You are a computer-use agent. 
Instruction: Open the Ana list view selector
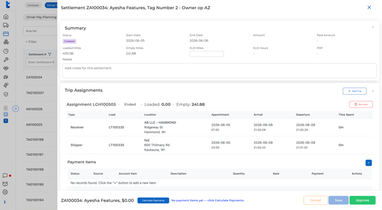click(x=40, y=31)
